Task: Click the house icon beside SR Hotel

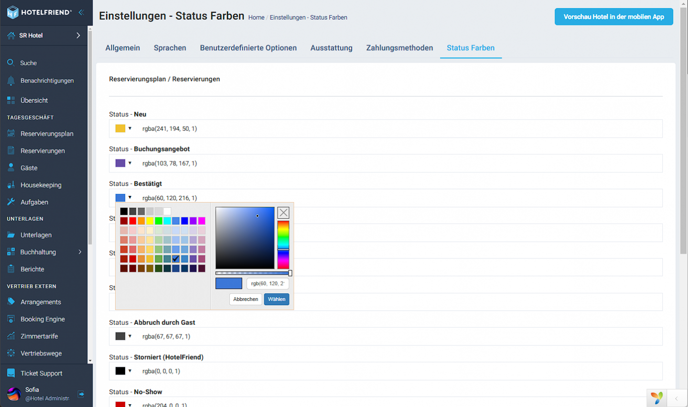Action: point(11,35)
